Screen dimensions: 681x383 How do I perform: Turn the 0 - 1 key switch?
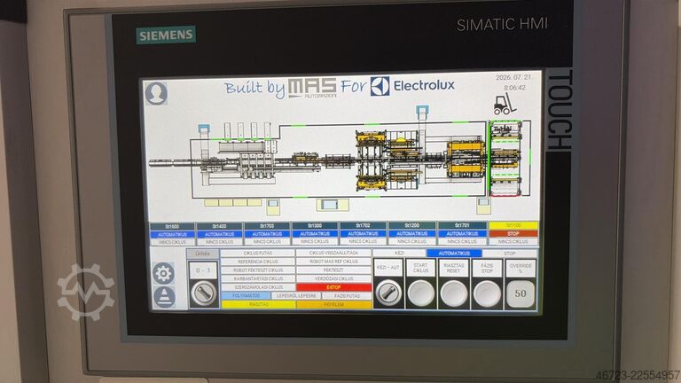point(203,293)
